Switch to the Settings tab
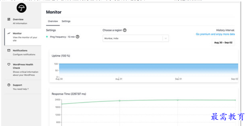247x126 pixels. pyautogui.click(x=66, y=21)
